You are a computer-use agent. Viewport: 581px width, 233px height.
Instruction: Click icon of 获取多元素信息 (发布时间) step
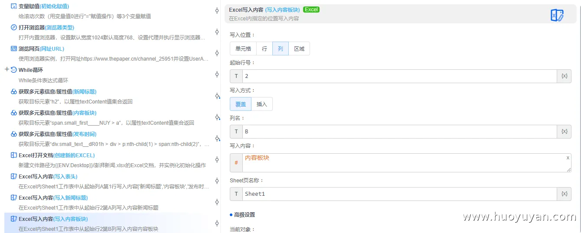[x=14, y=134]
